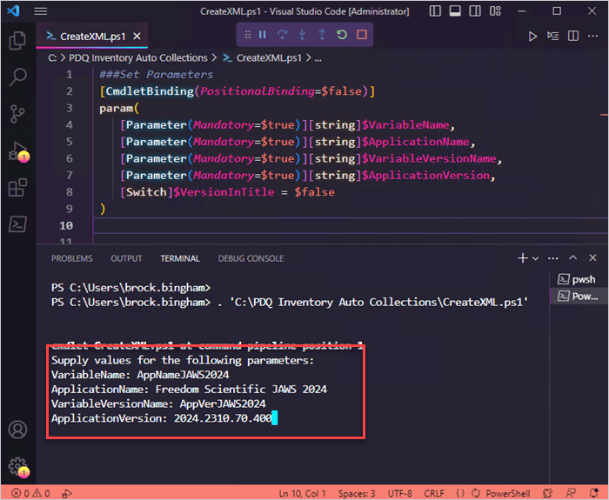609x500 pixels.
Task: Open notifications bell in status bar
Action: pyautogui.click(x=593, y=493)
